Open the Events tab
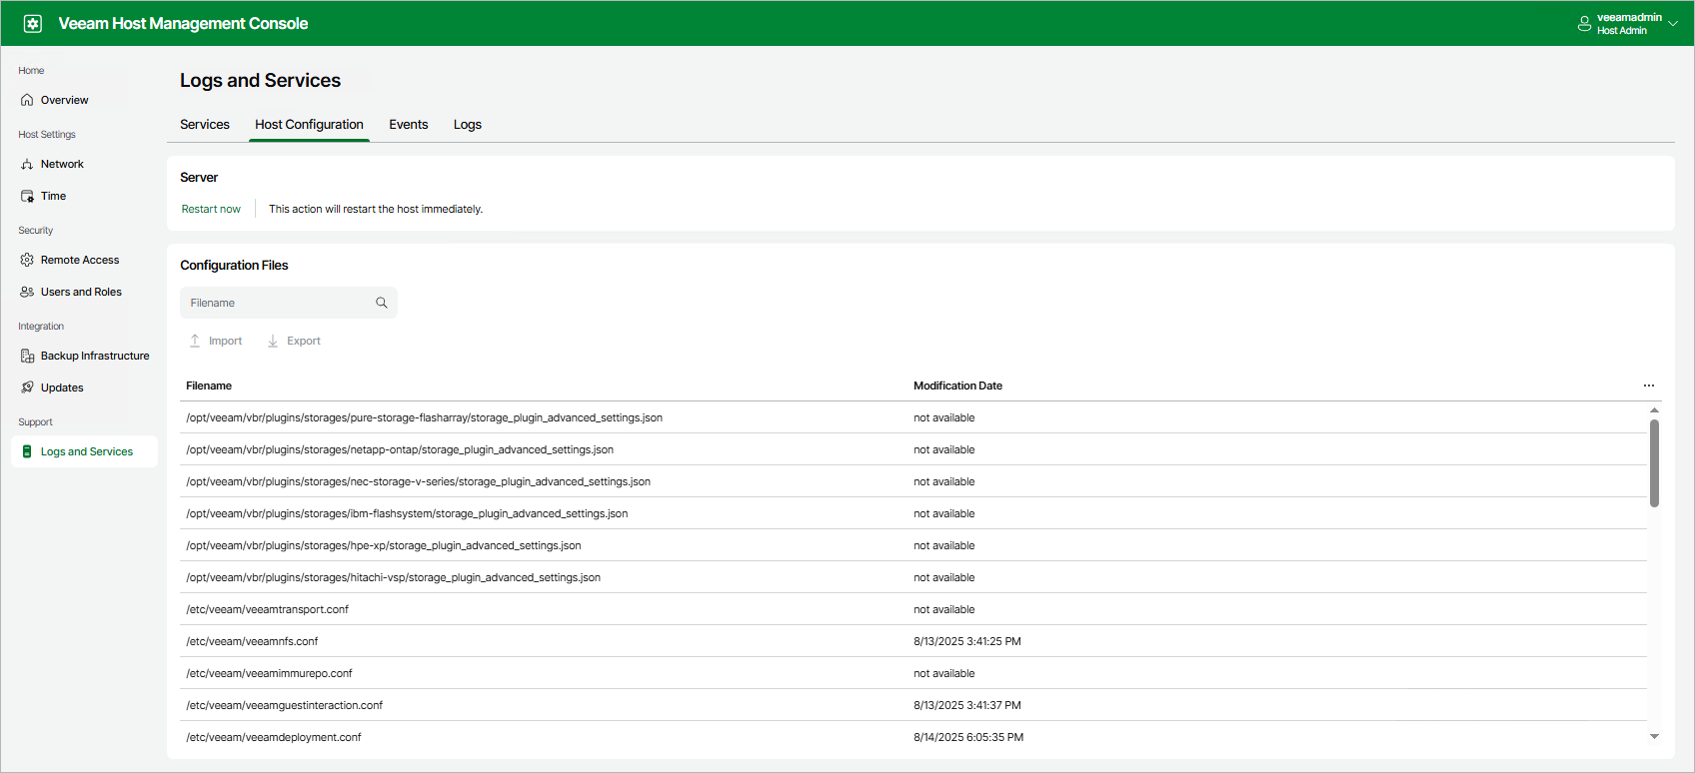This screenshot has height=773, width=1695. (409, 125)
